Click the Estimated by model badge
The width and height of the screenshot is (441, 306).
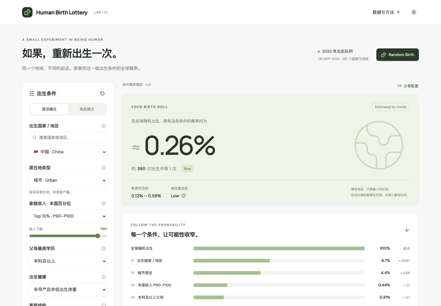391,107
